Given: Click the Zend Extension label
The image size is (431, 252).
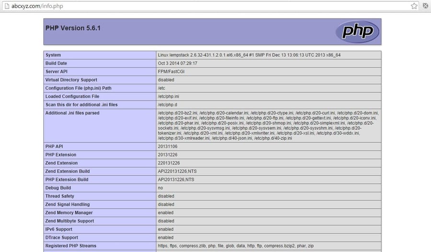Looking at the screenshot, I should click(62, 163).
